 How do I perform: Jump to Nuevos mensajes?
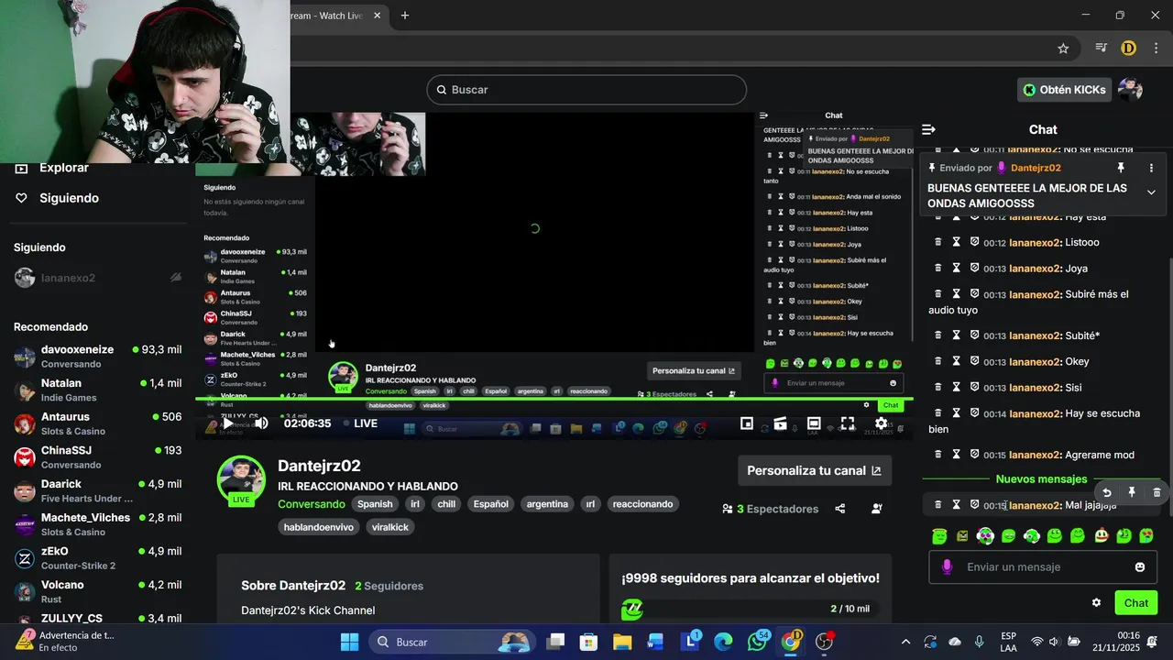[x=1041, y=479]
